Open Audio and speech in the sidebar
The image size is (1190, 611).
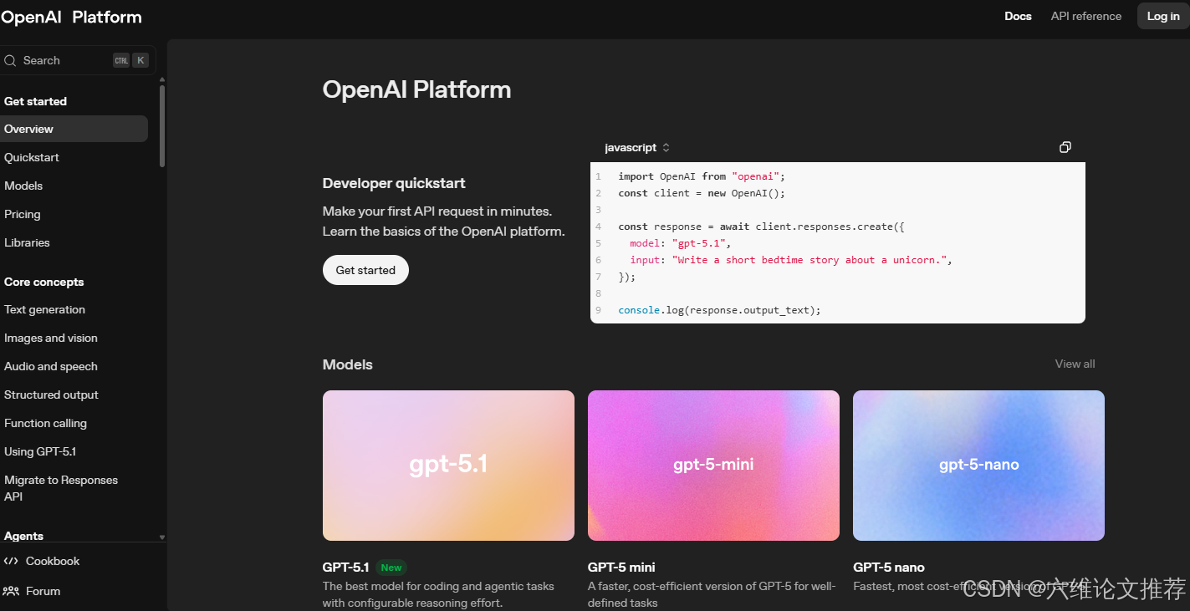tap(50, 366)
